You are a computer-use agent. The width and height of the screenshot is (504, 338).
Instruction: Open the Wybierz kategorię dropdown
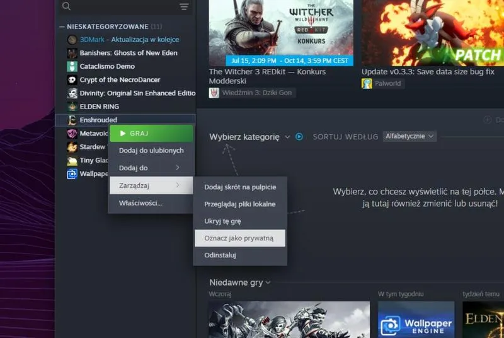click(x=249, y=137)
